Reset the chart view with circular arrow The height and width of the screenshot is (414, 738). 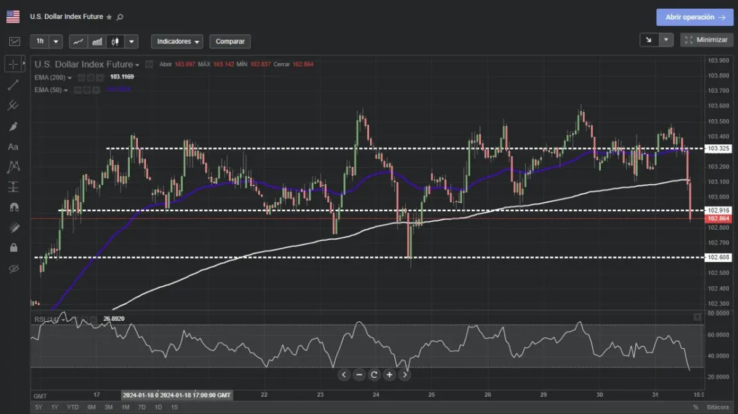pos(374,374)
